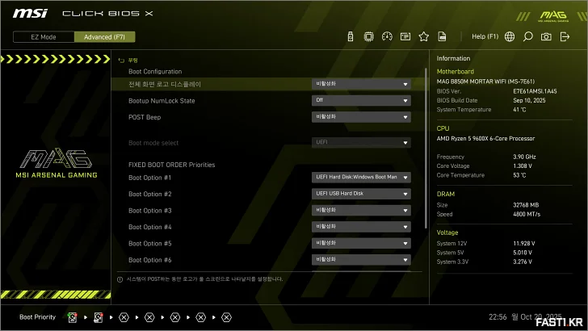Screen dimensions: 588x331
Task: Select sixth disabled boot priority icon
Action: [201, 317]
